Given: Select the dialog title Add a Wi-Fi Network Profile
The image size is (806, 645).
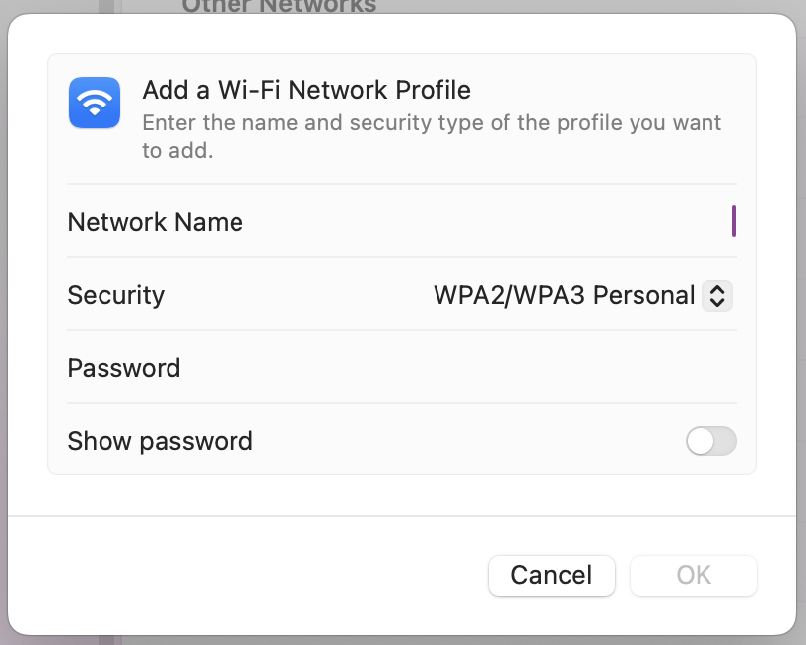Looking at the screenshot, I should [x=305, y=90].
